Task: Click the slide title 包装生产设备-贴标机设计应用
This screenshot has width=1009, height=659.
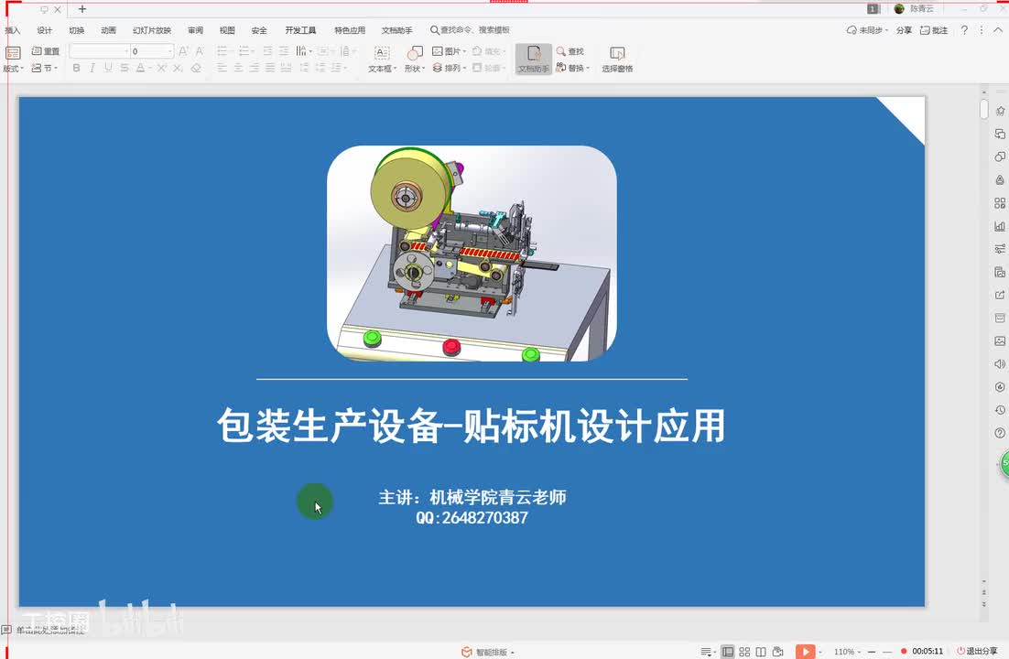Action: click(x=471, y=426)
